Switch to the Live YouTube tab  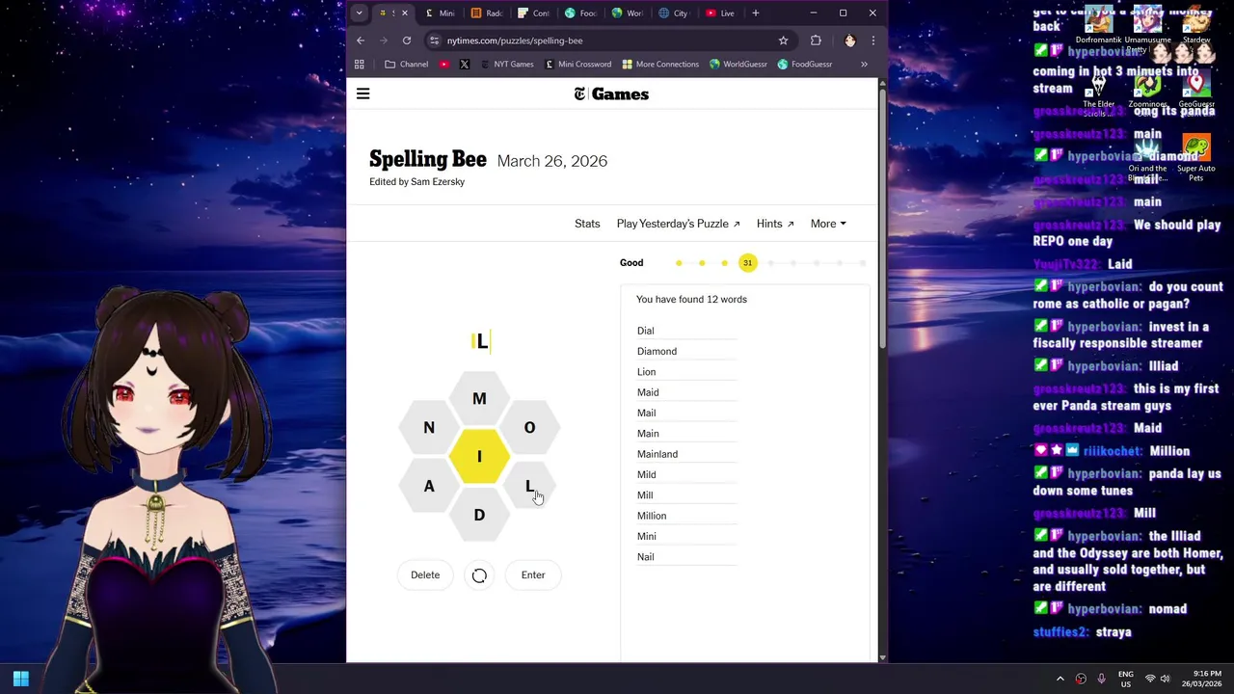coord(720,13)
